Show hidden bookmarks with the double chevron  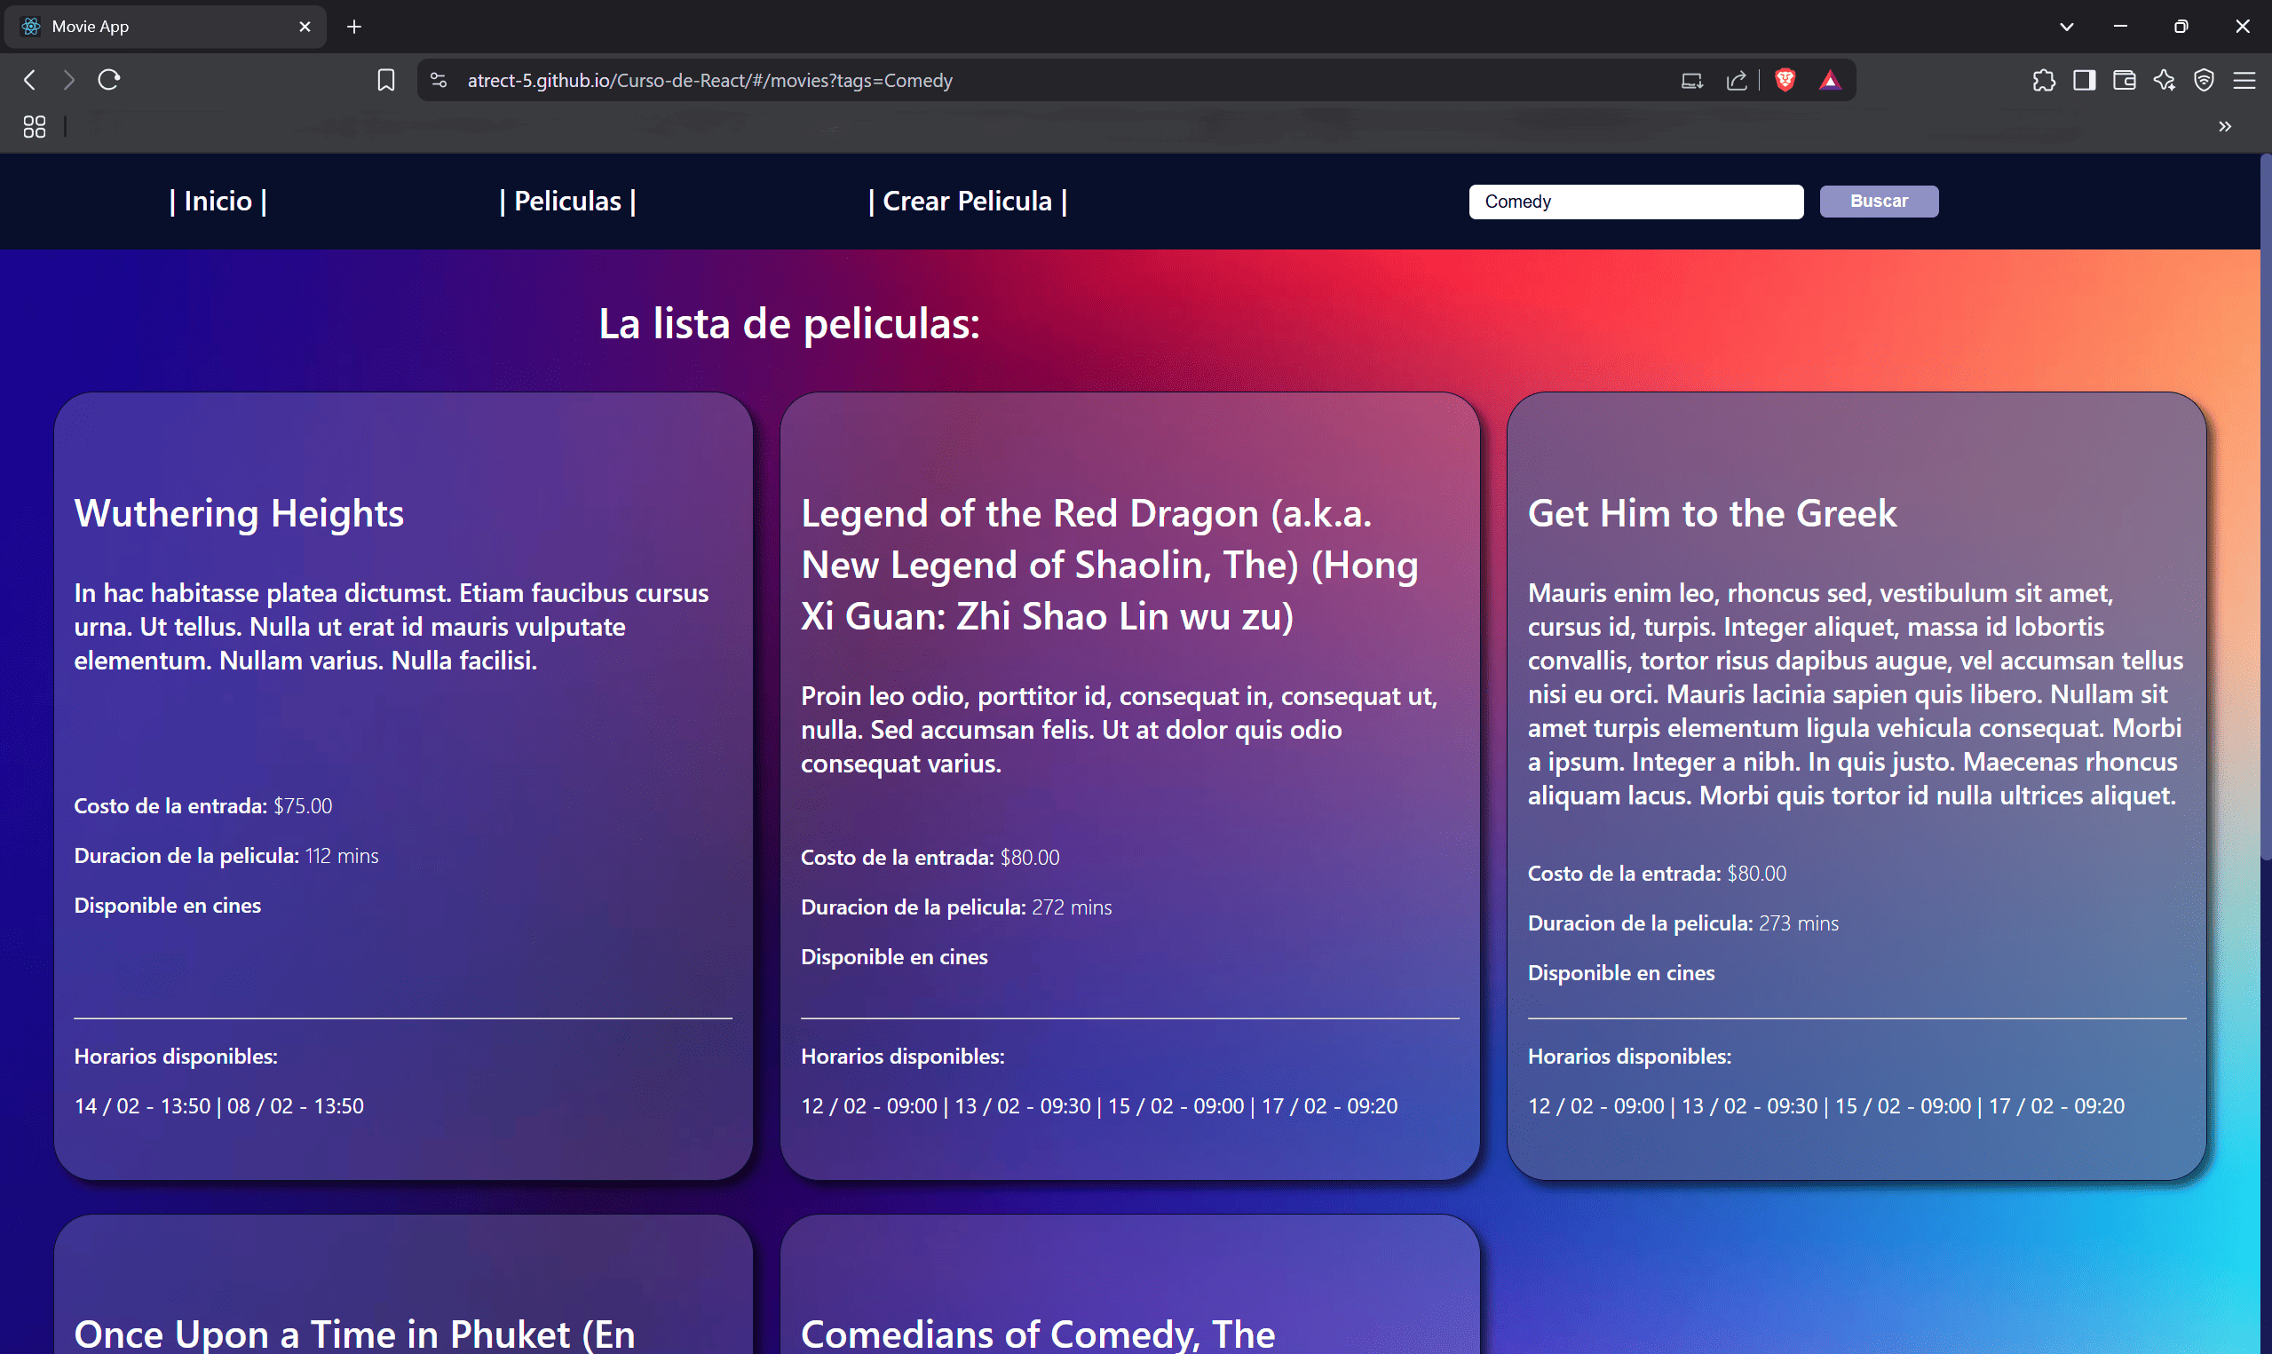pos(2226,126)
